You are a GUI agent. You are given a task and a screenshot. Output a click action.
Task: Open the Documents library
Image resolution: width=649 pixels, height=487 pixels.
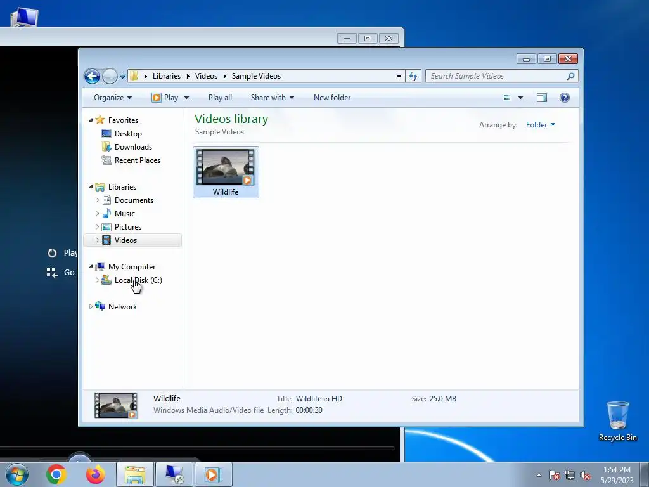(x=134, y=200)
